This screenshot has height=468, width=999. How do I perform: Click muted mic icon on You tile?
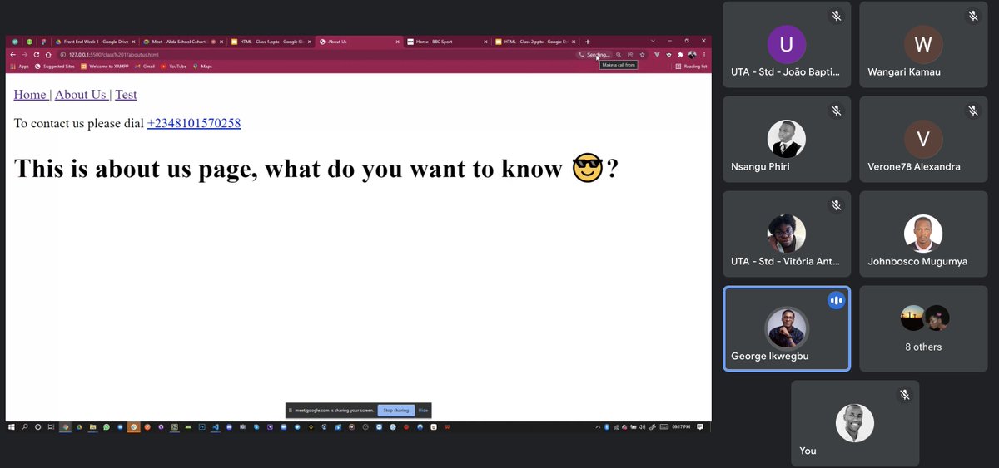[904, 395]
